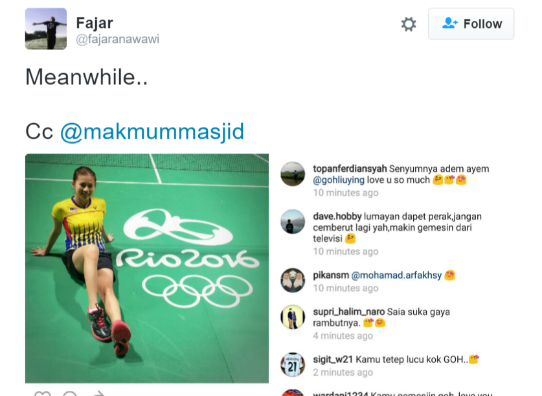Click dave.hobby's avatar icon

point(293,222)
